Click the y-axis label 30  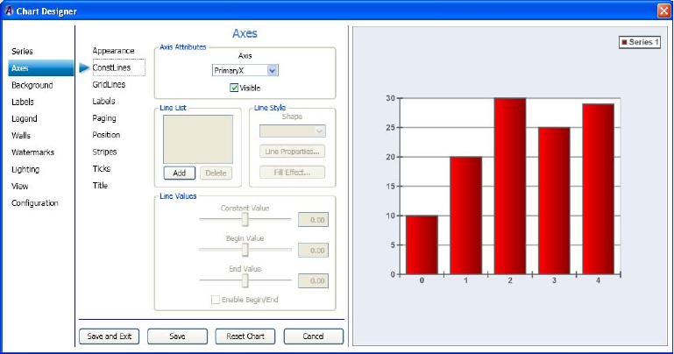click(x=390, y=98)
